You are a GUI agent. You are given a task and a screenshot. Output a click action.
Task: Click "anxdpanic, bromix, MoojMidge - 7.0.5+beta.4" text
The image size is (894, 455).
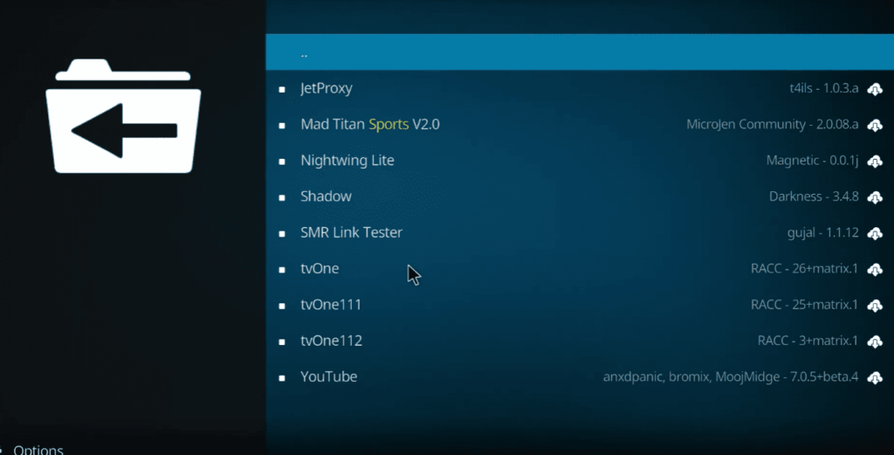point(731,376)
